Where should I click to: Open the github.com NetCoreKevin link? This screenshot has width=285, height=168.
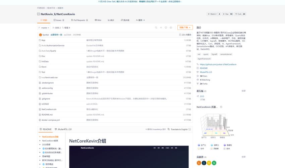click(218, 64)
